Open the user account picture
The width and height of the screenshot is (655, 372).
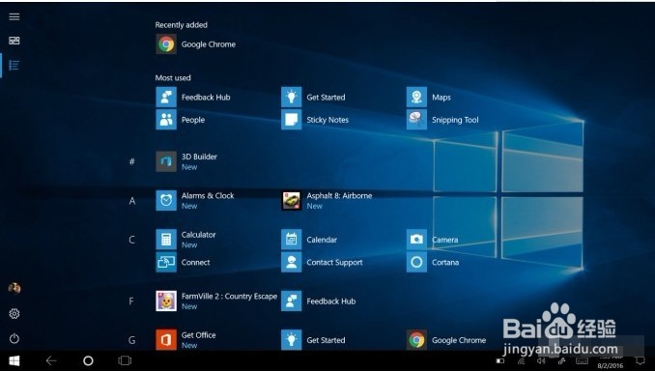[x=14, y=288]
